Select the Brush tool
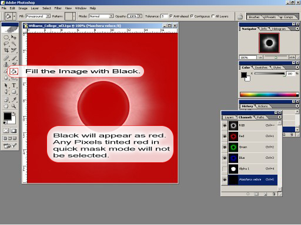The height and width of the screenshot is (225, 301). coord(14,58)
